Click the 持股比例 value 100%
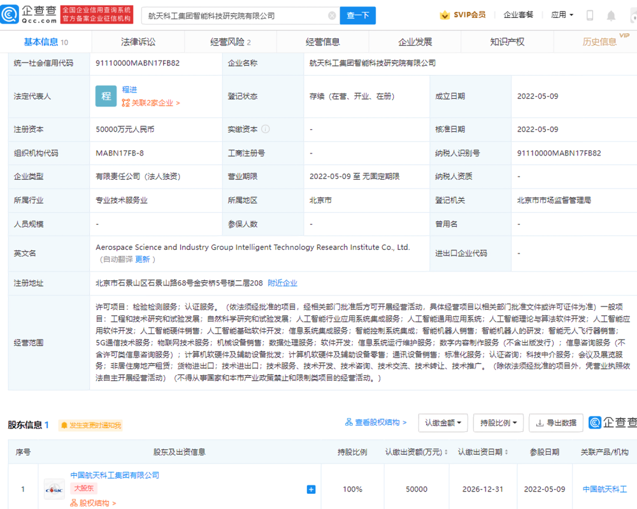Screen dimensions: 637x509 point(352,489)
